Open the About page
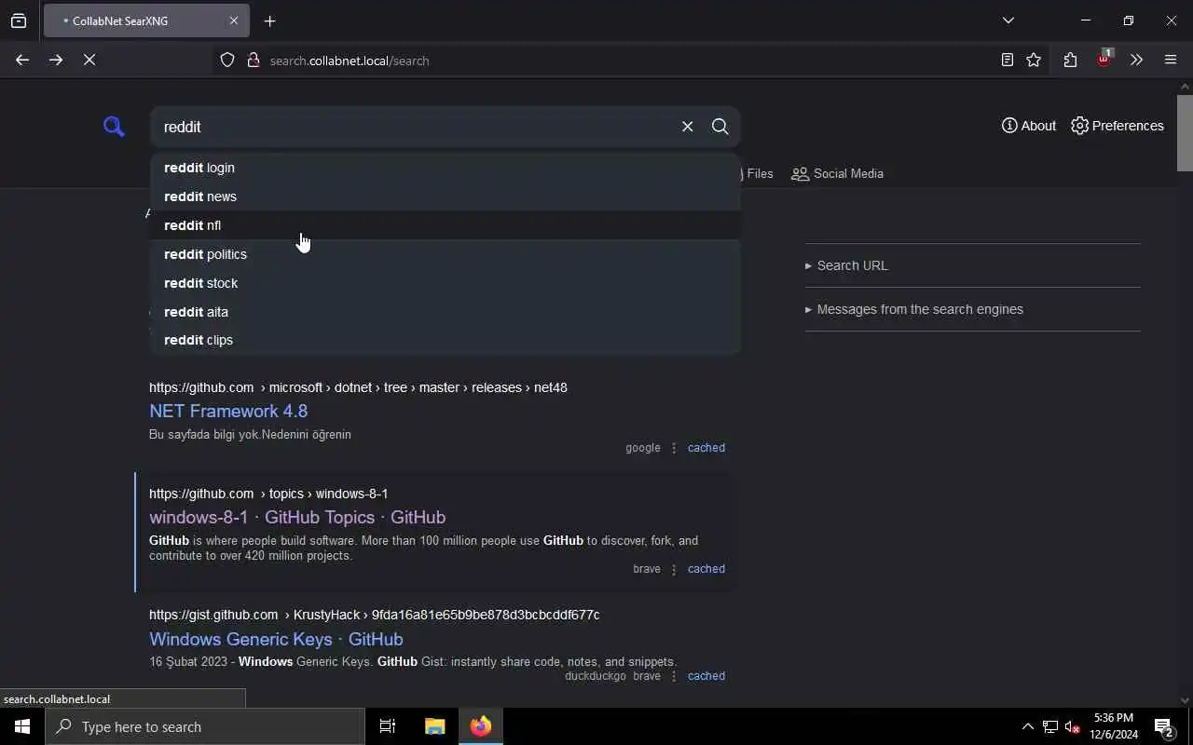This screenshot has width=1193, height=745. 1029,126
